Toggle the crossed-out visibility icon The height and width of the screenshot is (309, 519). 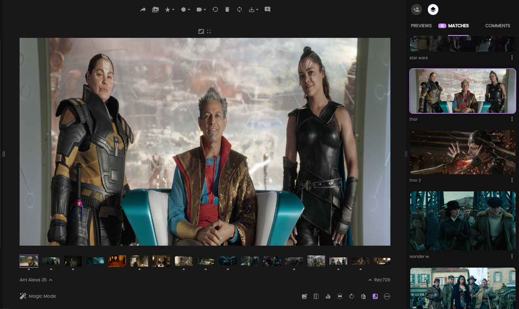pos(363,296)
